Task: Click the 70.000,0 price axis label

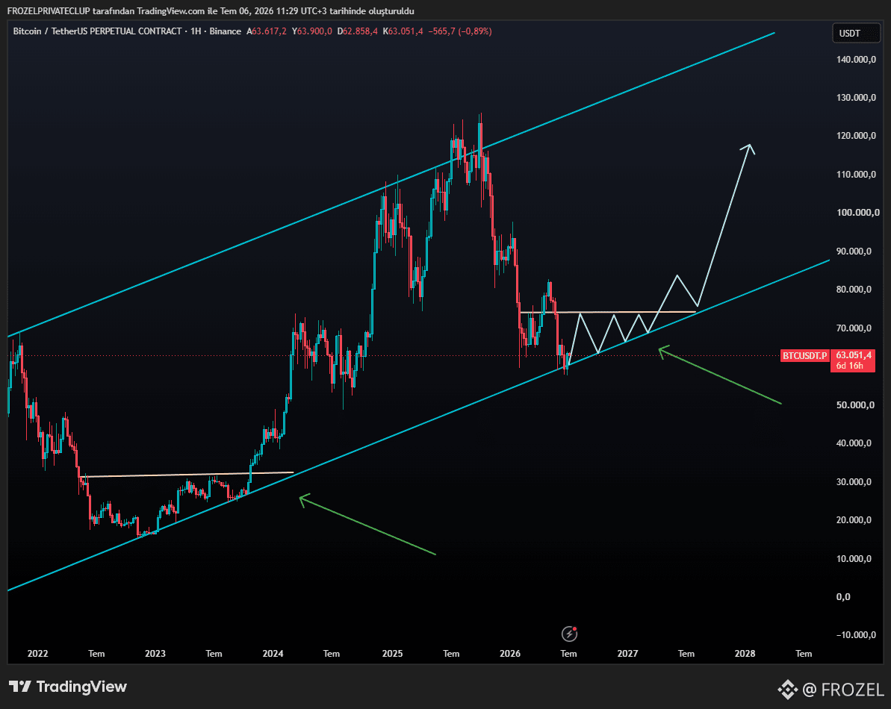Action: [x=854, y=328]
